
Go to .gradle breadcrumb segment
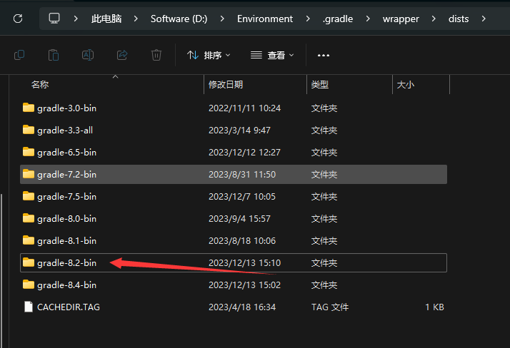[338, 19]
